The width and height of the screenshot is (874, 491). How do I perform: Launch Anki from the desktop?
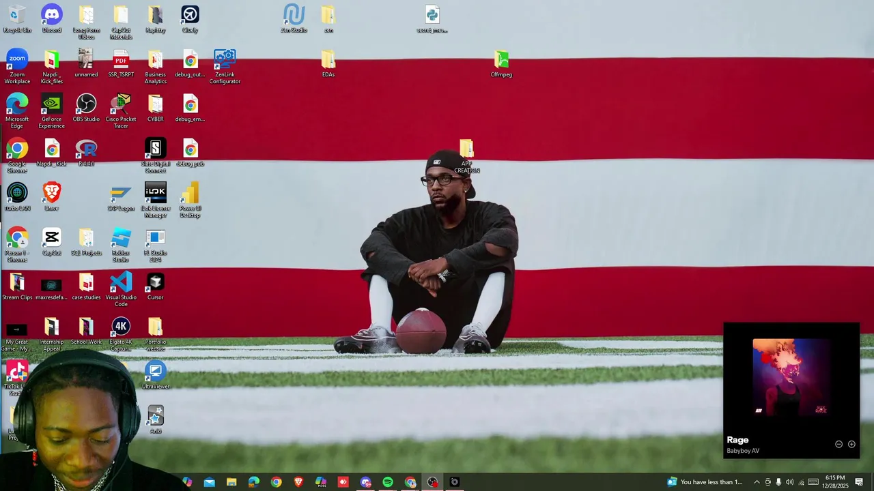point(156,419)
